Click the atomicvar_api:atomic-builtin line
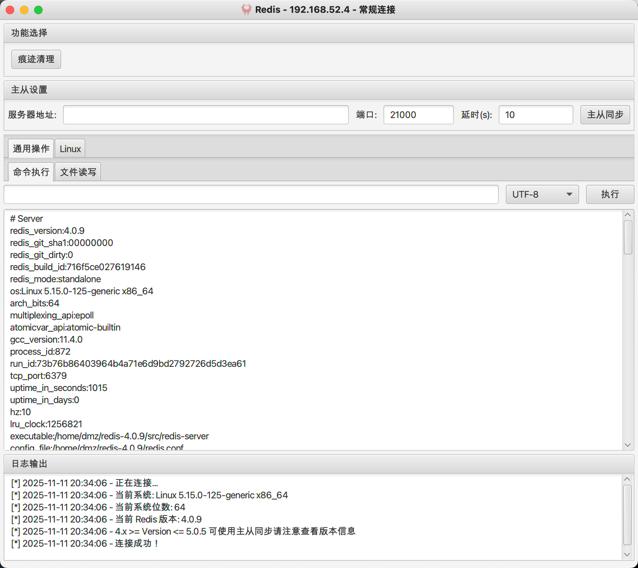This screenshot has height=568, width=638. click(65, 327)
